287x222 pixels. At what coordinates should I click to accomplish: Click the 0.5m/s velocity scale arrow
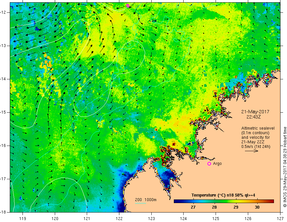[x=251, y=151]
